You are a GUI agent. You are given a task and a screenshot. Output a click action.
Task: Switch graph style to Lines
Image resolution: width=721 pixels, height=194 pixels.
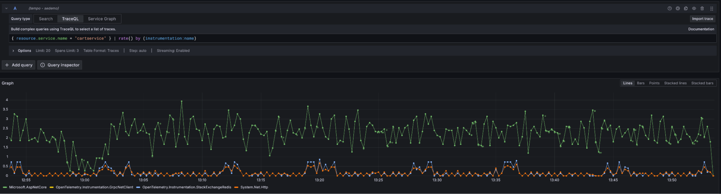tap(628, 83)
